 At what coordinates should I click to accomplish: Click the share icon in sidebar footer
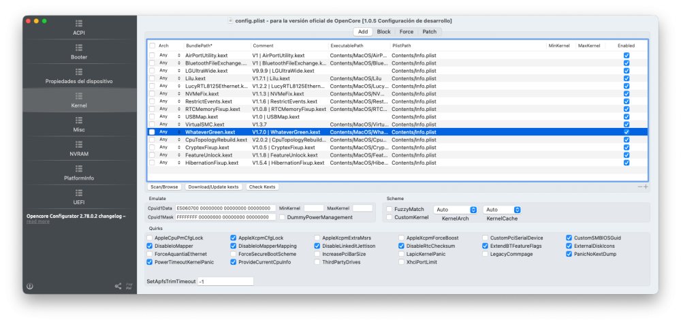click(x=118, y=286)
